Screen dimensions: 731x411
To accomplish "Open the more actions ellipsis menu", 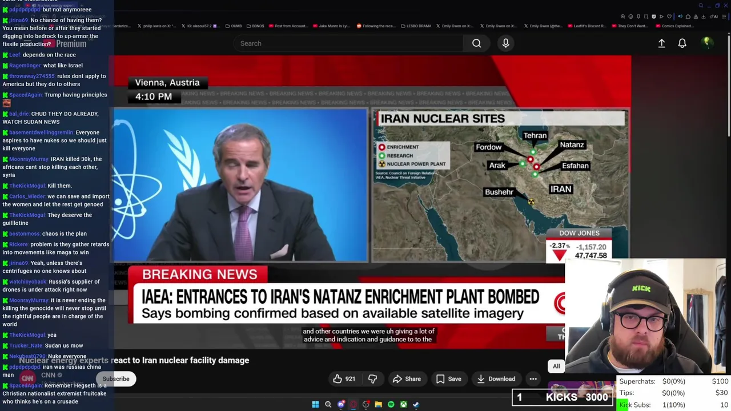I will [x=533, y=378].
